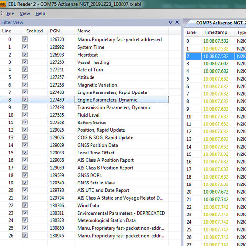Sort by the PGN column header
Viewport: 246px width, 246px height.
pos(61,31)
